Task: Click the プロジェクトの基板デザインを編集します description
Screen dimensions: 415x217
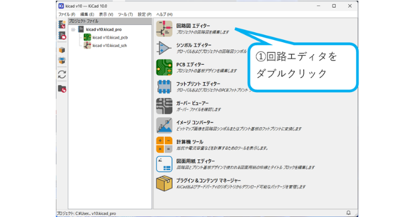Action: (x=206, y=71)
